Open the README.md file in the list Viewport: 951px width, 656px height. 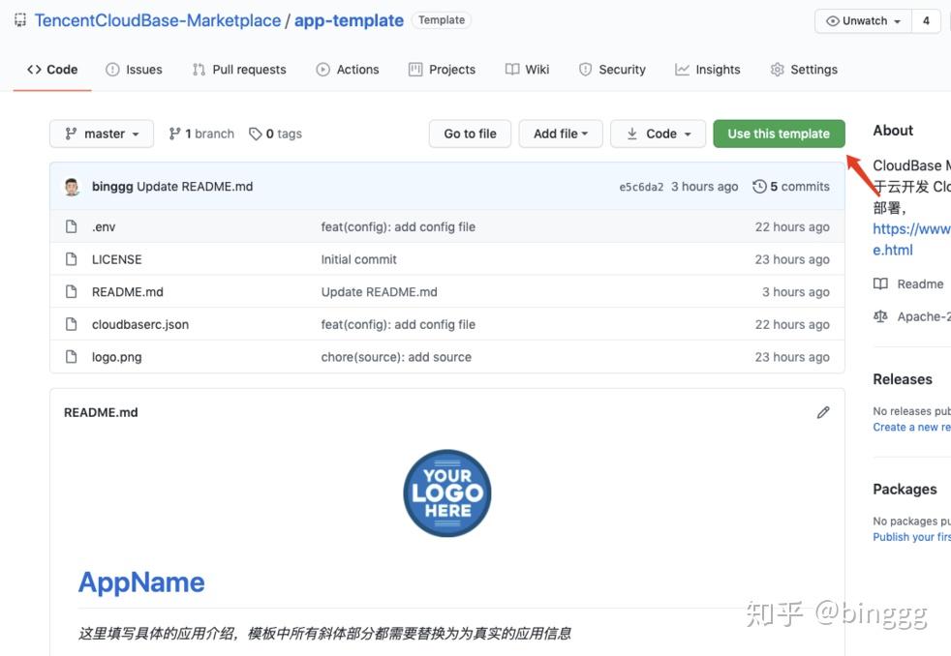click(x=128, y=292)
